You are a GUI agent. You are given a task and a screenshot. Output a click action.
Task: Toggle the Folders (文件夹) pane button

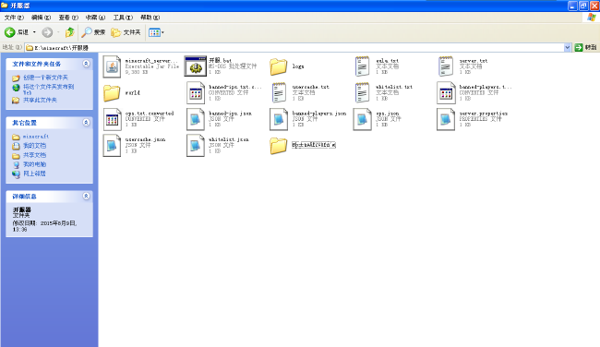point(126,32)
